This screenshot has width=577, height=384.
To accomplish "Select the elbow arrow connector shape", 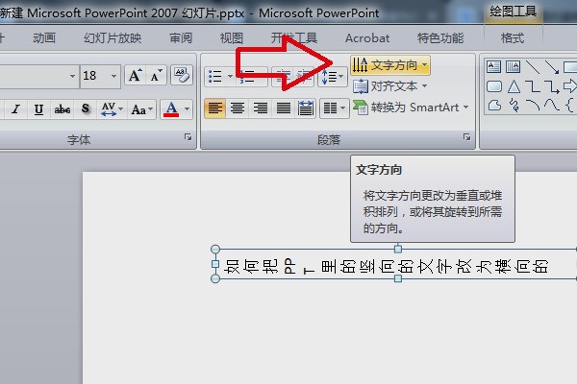I will point(552,86).
